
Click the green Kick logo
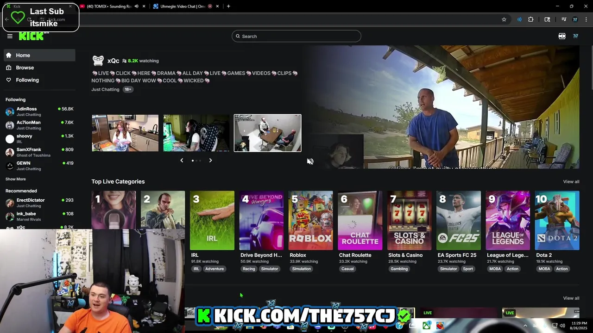click(32, 36)
